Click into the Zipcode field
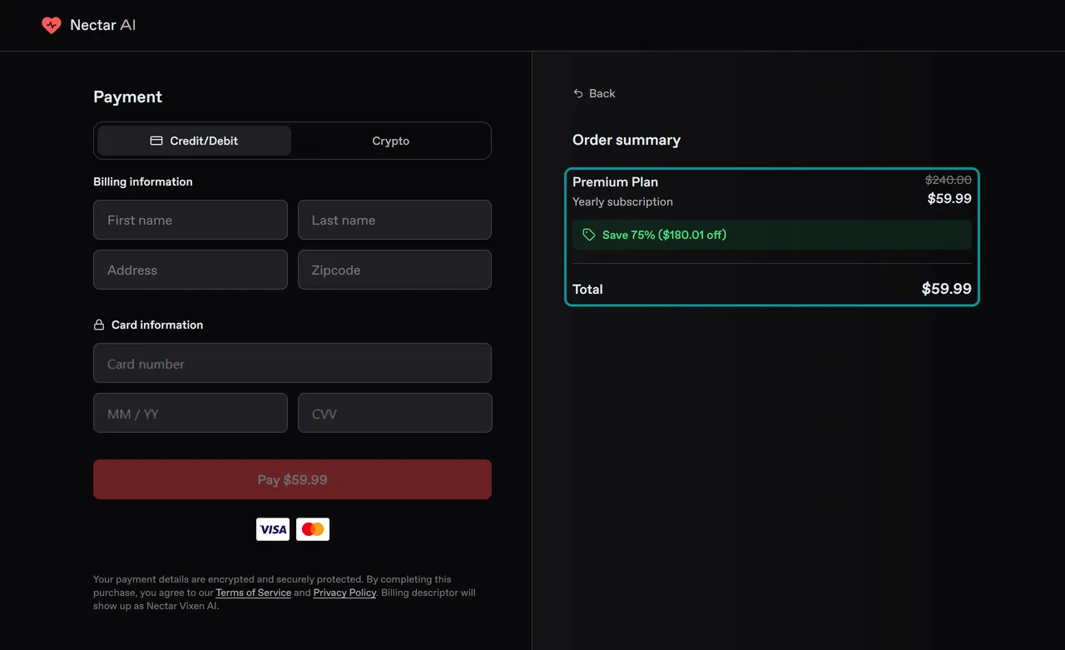The height and width of the screenshot is (650, 1065). click(x=394, y=270)
